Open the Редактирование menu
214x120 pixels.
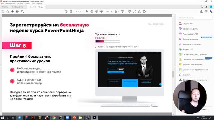tap(10, 4)
